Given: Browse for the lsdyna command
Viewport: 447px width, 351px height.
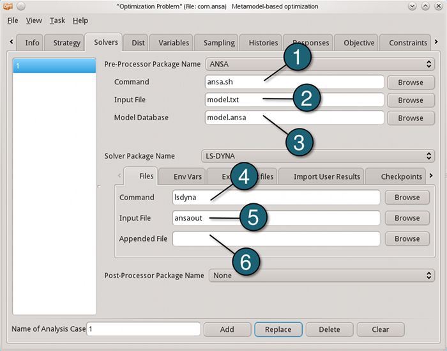Looking at the screenshot, I should [x=407, y=198].
